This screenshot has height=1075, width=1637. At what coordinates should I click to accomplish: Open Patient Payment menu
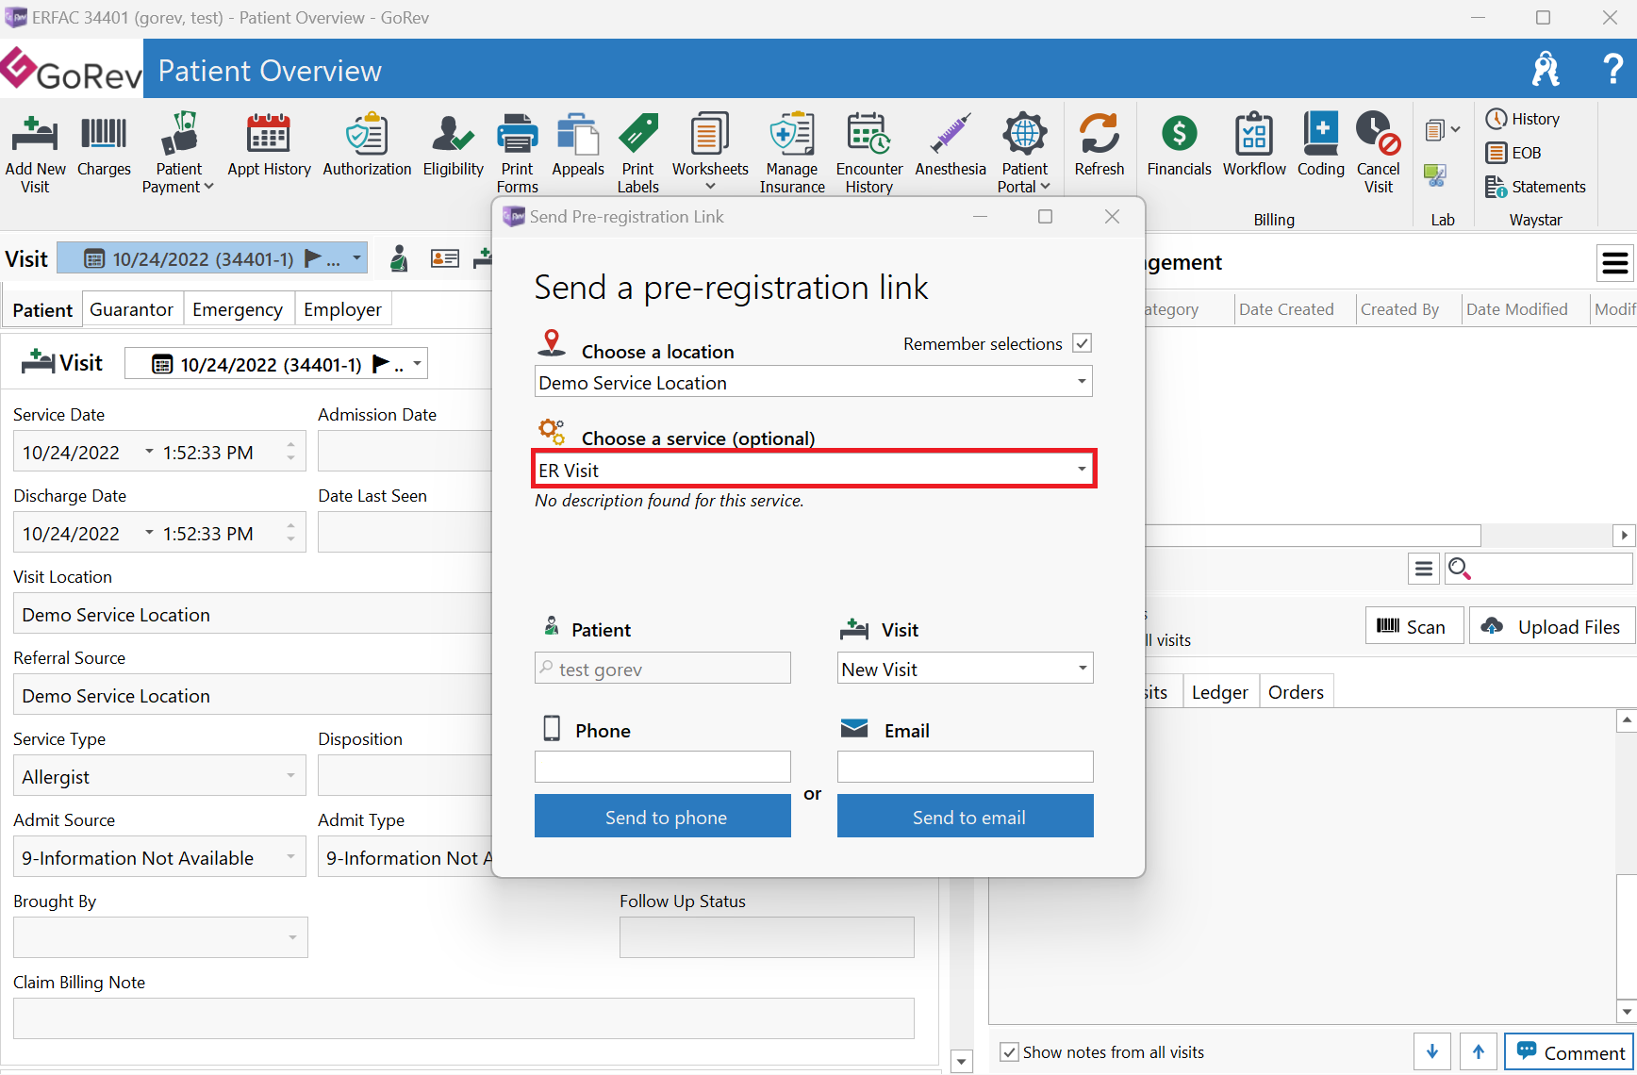click(x=178, y=153)
